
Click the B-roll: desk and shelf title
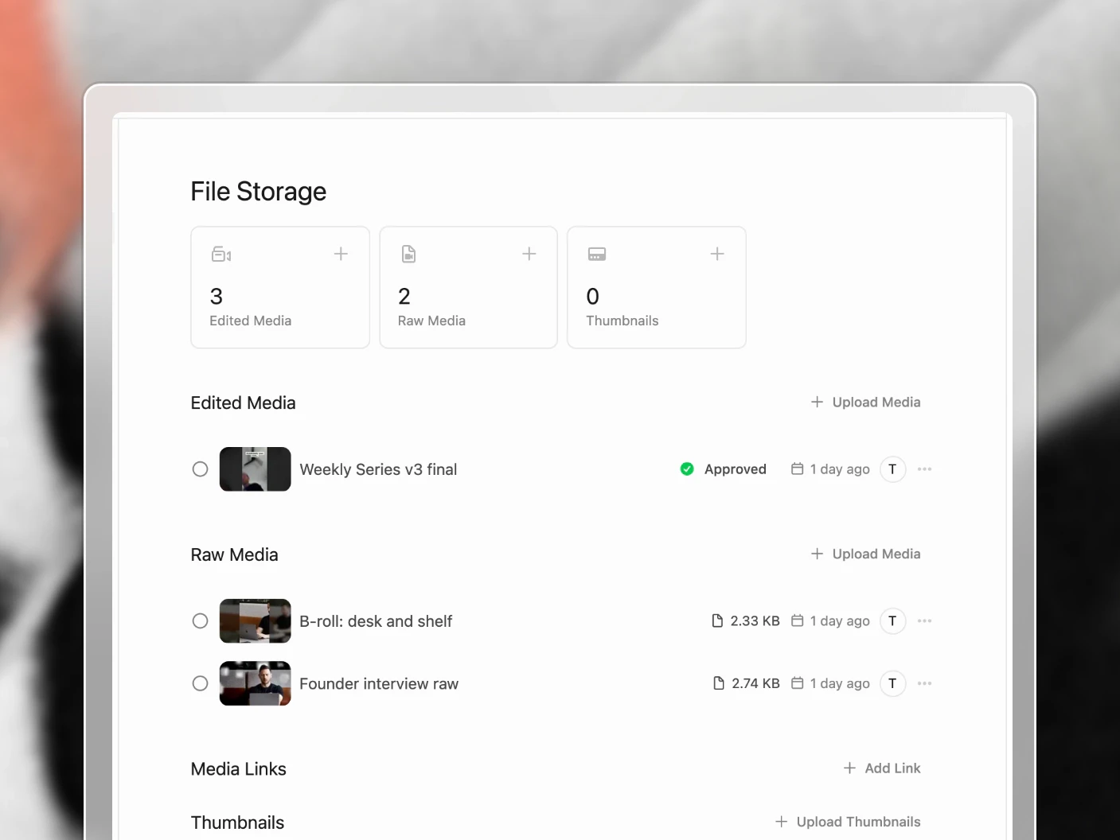[376, 621]
